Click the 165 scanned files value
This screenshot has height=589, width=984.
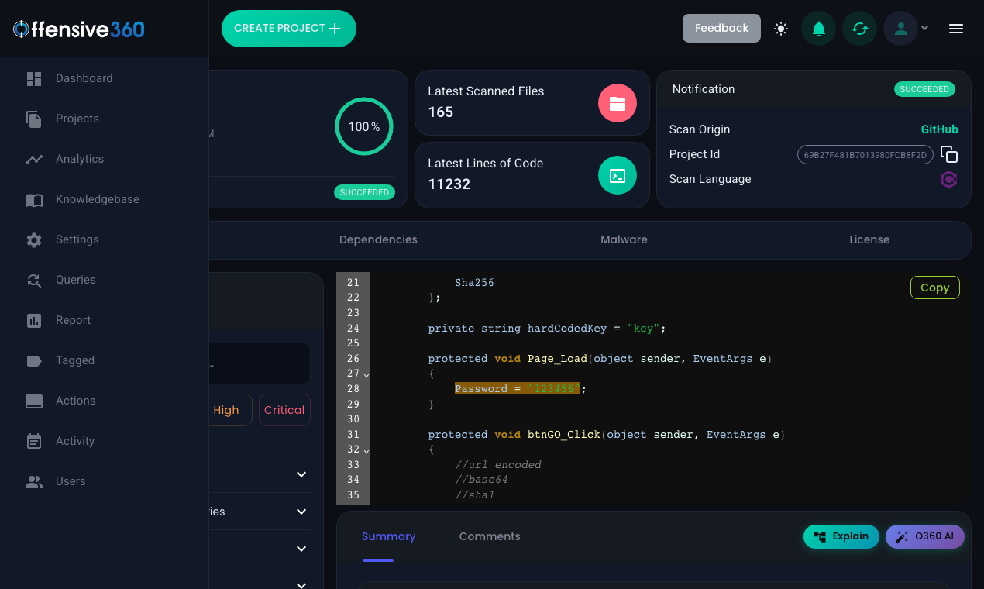(441, 112)
